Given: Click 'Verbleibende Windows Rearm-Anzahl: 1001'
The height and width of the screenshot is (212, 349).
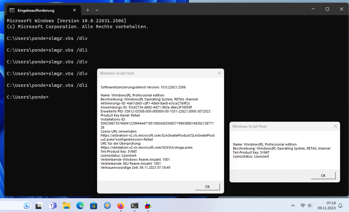Looking at the screenshot, I should (135, 159).
